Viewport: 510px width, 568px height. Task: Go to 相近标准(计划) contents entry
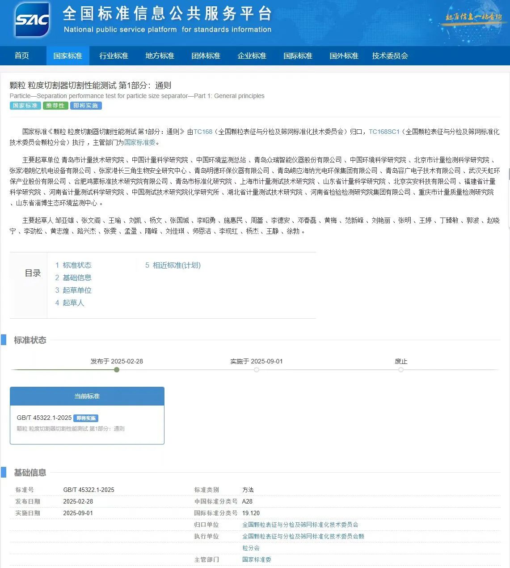pos(176,265)
